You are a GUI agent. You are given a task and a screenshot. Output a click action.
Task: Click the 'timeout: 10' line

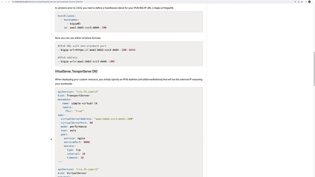pyautogui.click(x=75, y=157)
